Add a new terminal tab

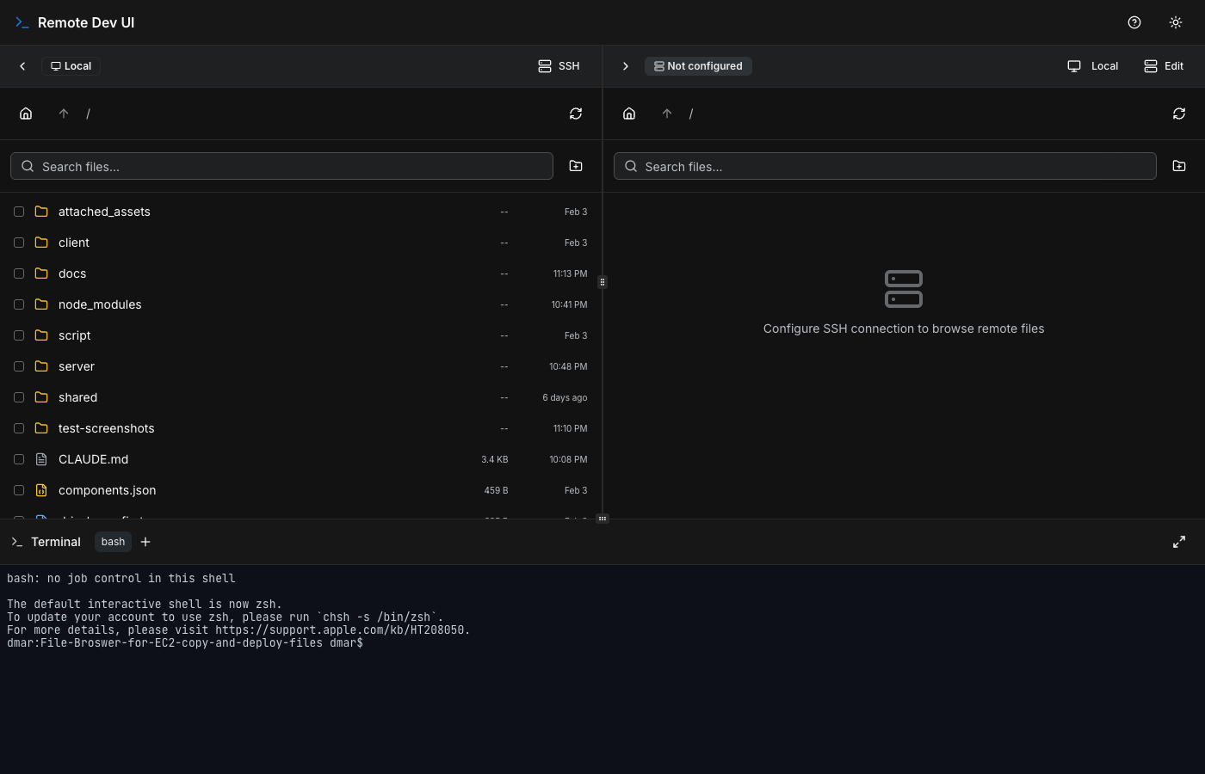coord(145,542)
